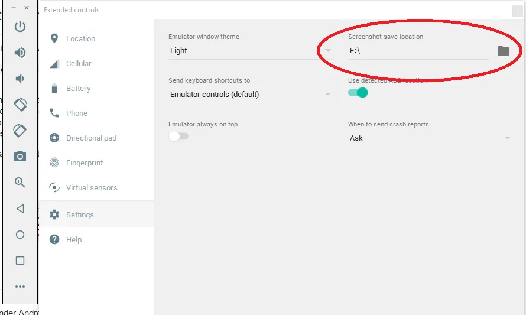Take a screenshot with the camera icon
This screenshot has width=526, height=315.
20,156
